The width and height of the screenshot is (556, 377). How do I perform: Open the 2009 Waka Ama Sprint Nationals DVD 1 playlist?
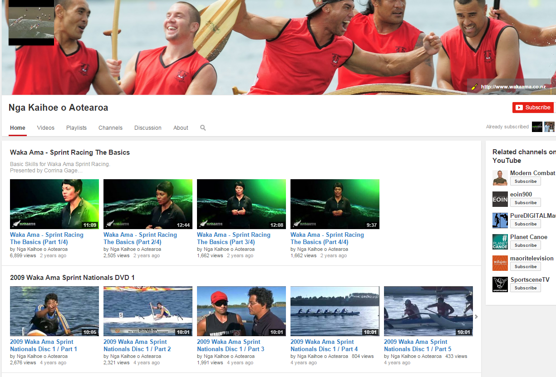(72, 278)
